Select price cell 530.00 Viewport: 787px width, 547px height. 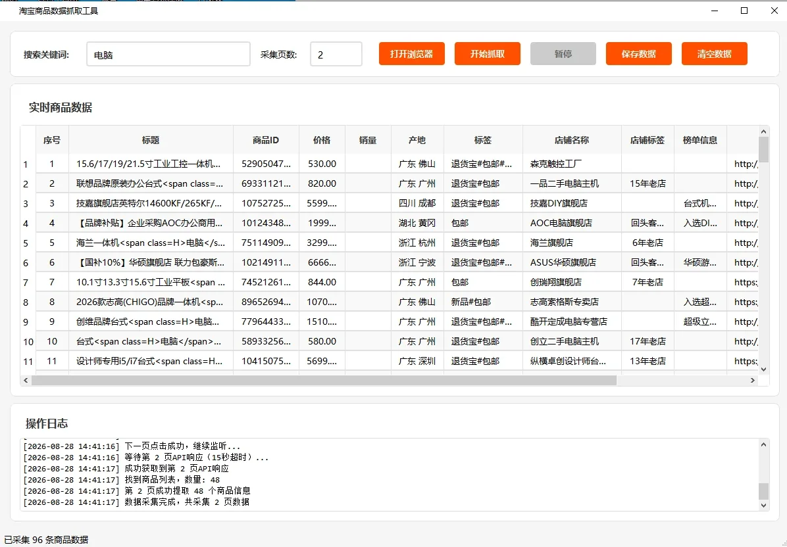point(322,164)
